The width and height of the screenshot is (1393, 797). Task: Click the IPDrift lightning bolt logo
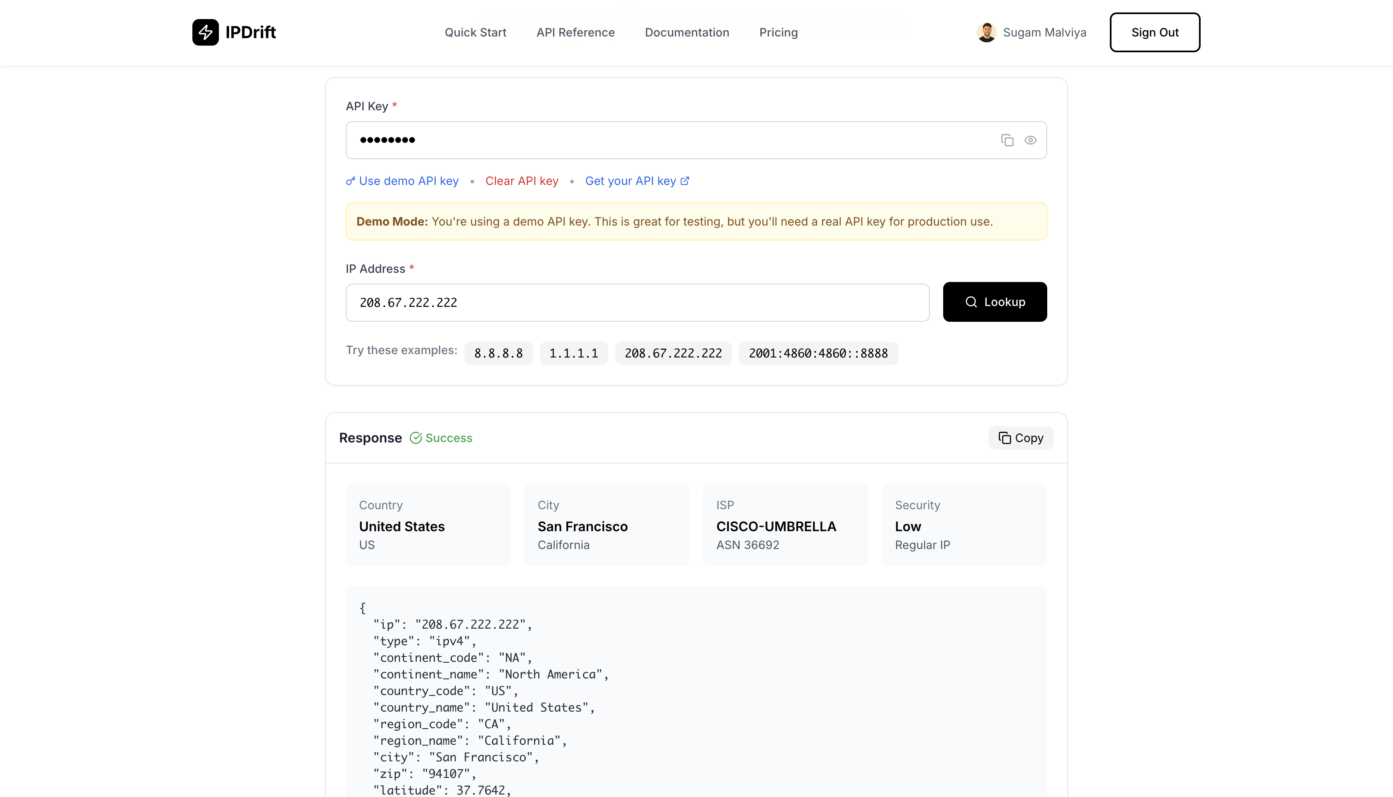[x=205, y=32]
